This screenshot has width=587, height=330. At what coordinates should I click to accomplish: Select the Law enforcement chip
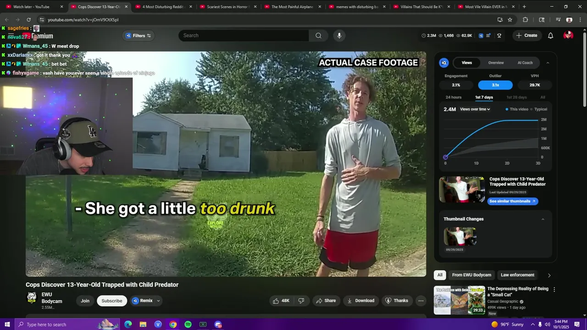pyautogui.click(x=517, y=275)
